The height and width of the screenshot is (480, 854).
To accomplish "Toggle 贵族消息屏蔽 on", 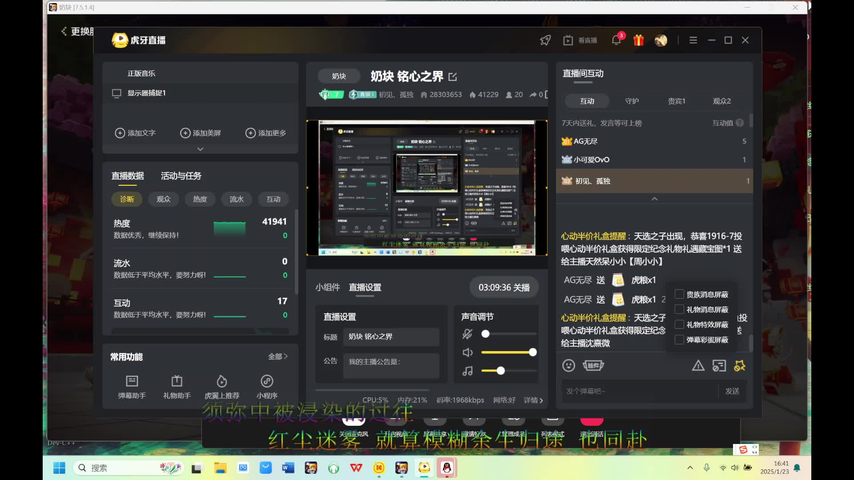I will coord(679,294).
